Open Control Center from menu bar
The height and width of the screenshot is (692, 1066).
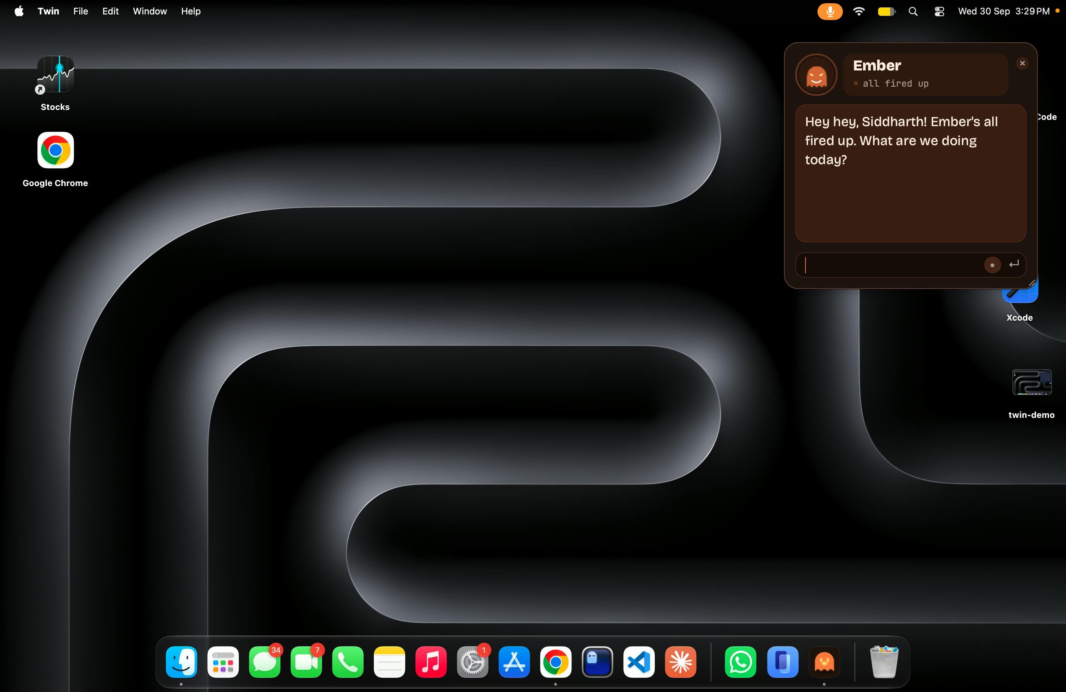coord(939,11)
